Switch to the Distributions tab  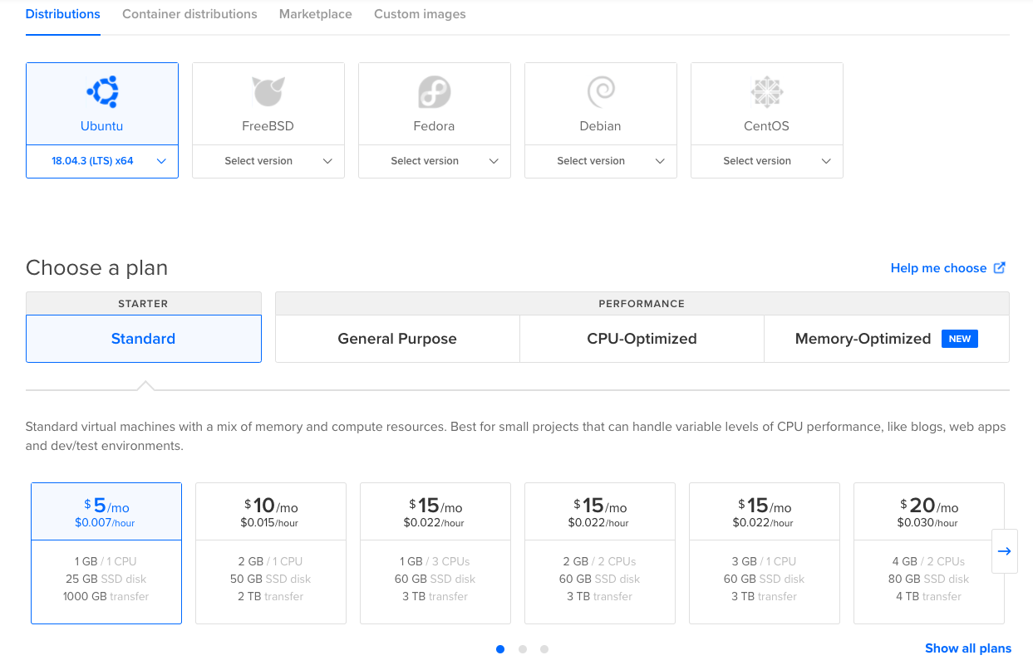63,14
